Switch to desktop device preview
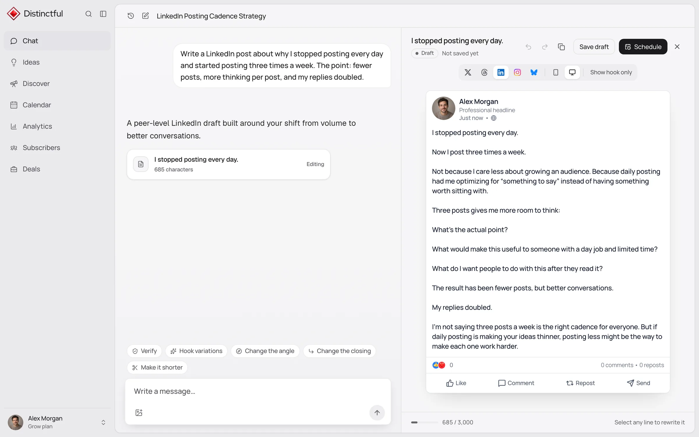 coord(572,72)
